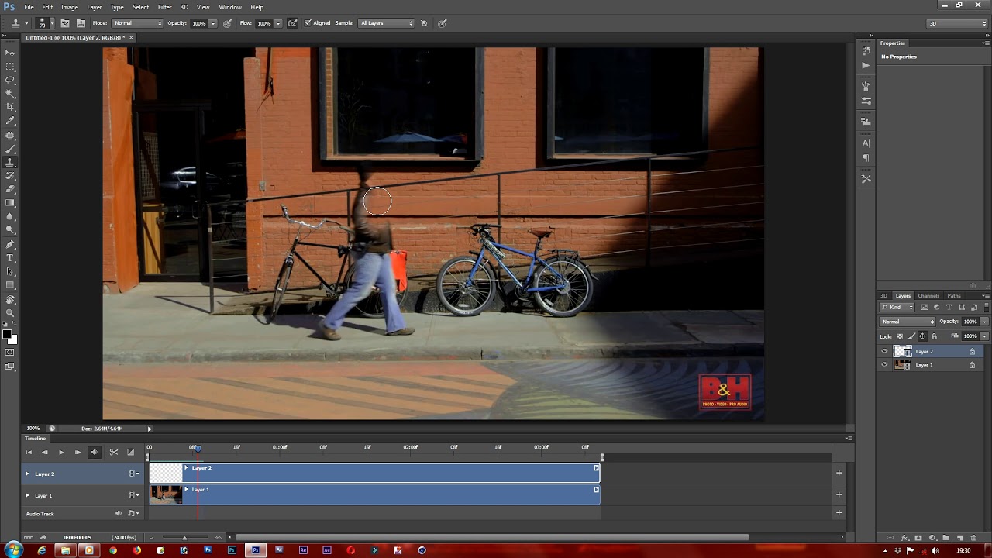
Task: Toggle lock position icon
Action: 922,336
